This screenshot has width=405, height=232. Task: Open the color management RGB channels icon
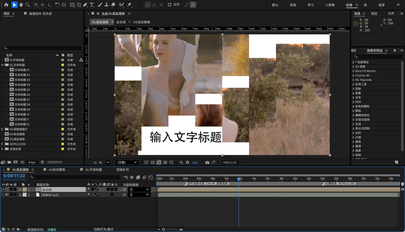click(181, 162)
